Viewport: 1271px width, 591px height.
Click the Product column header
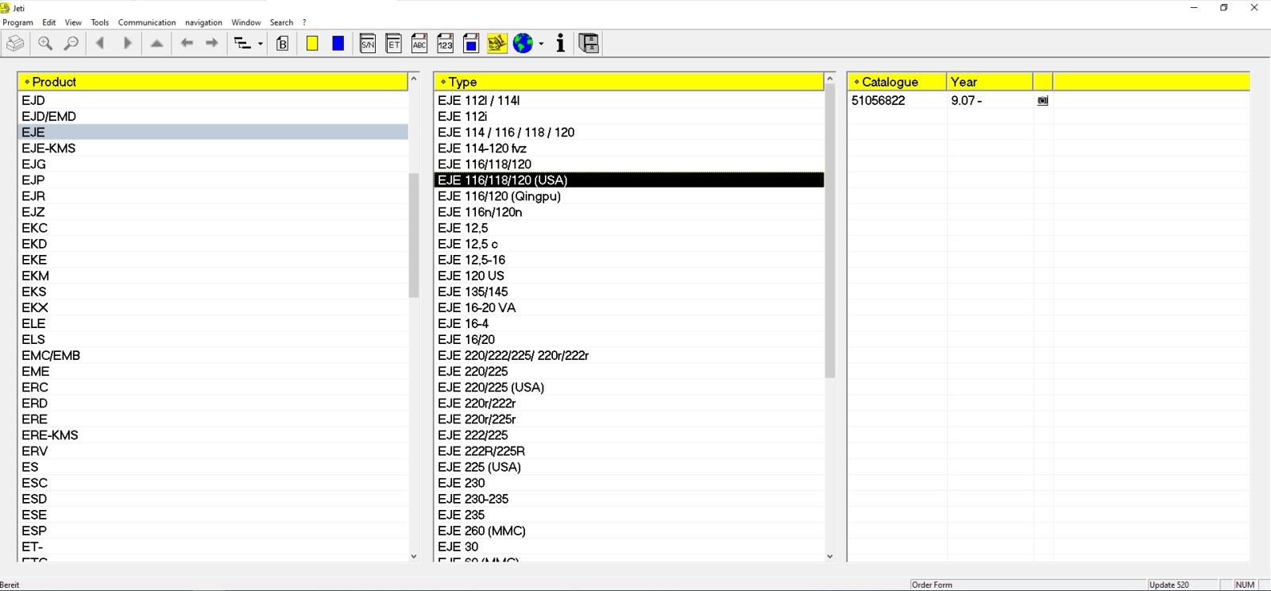[x=212, y=82]
